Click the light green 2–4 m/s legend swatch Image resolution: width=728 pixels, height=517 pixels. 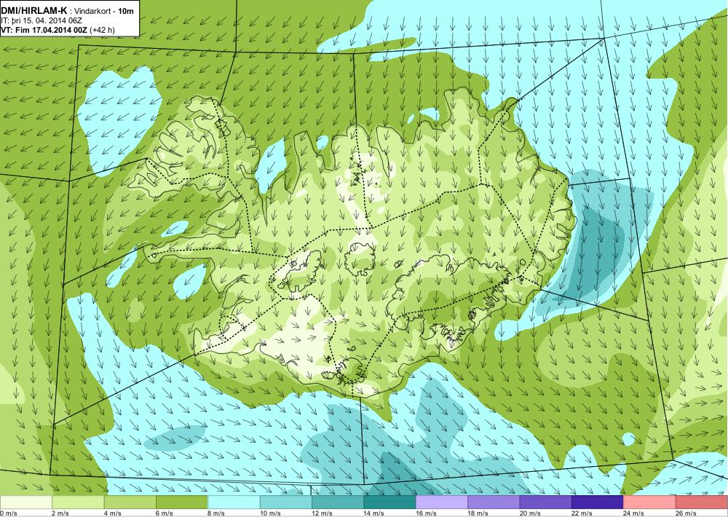pyautogui.click(x=78, y=502)
